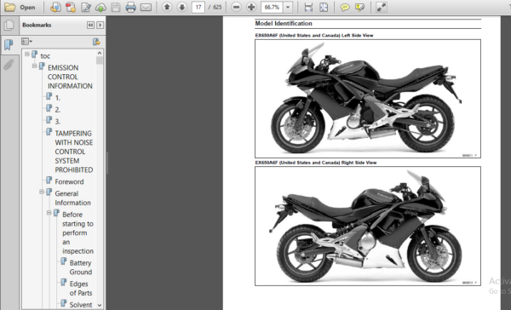
Task: Click the Open folder icon
Action: pyautogui.click(x=9, y=7)
